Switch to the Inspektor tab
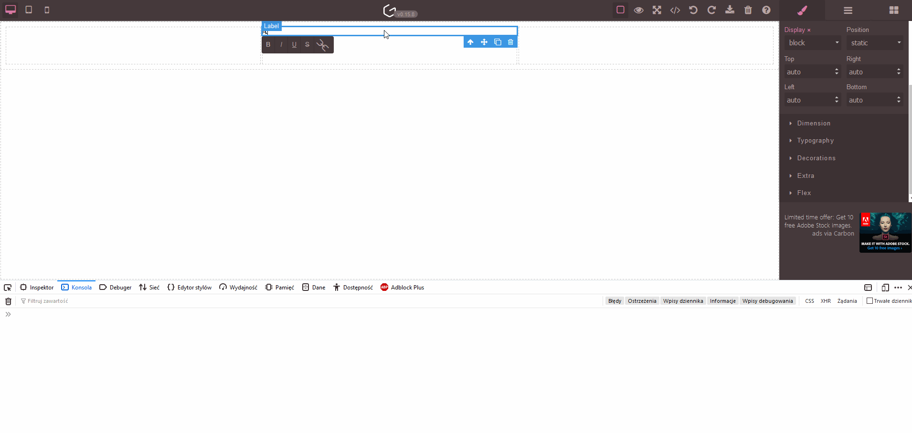The image size is (912, 433). coord(41,287)
